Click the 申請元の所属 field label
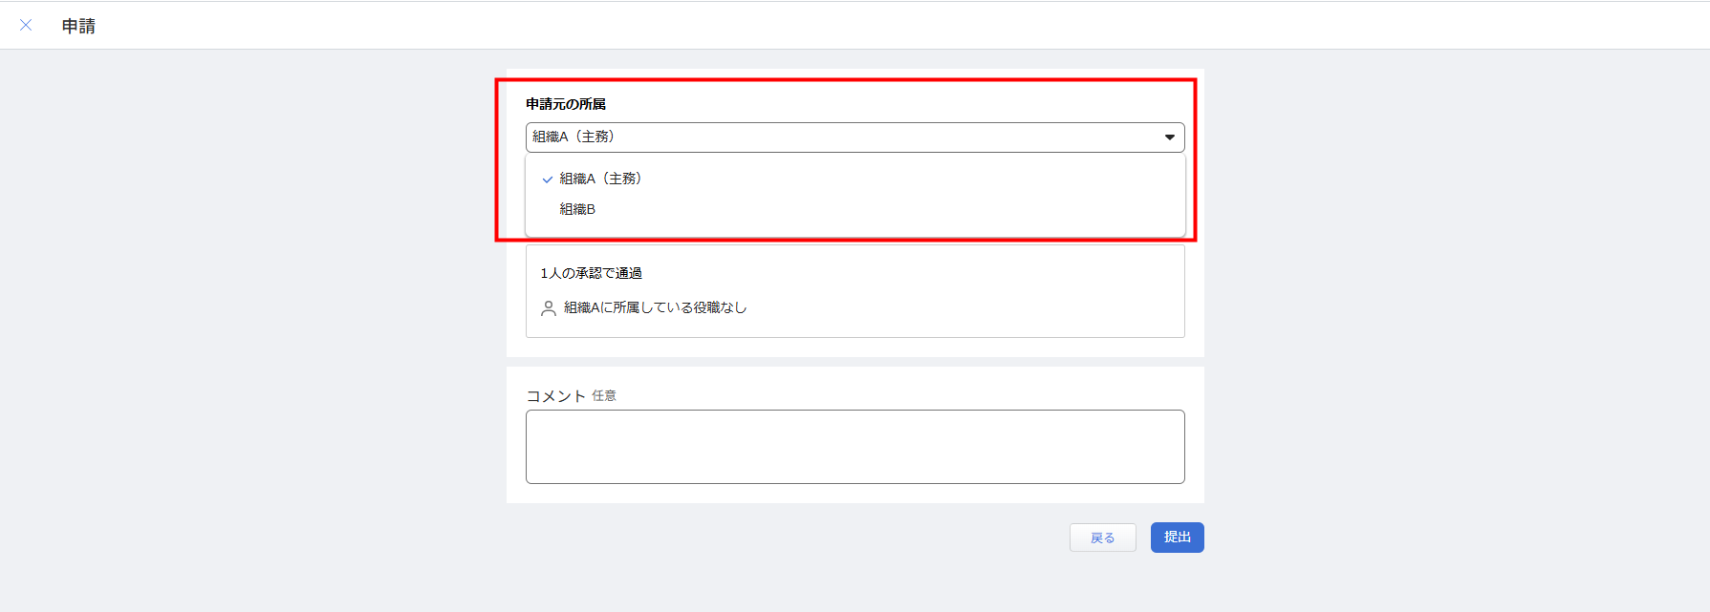The image size is (1710, 612). pyautogui.click(x=566, y=104)
